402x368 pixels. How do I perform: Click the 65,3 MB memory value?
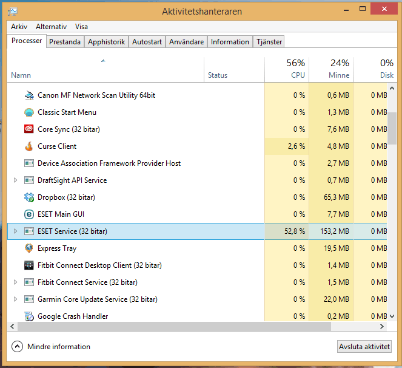(x=337, y=197)
